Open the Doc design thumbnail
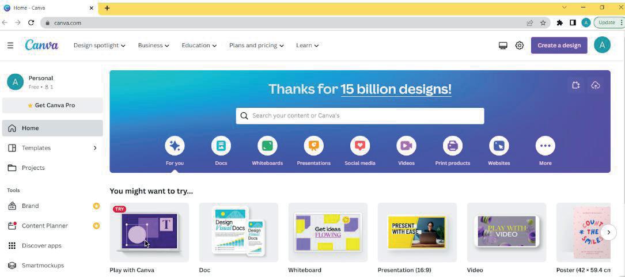The height and width of the screenshot is (277, 625). tap(238, 232)
